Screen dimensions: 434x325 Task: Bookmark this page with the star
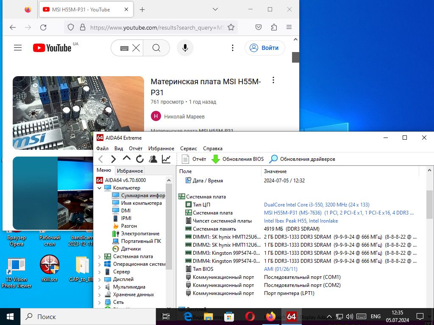[x=231, y=27]
